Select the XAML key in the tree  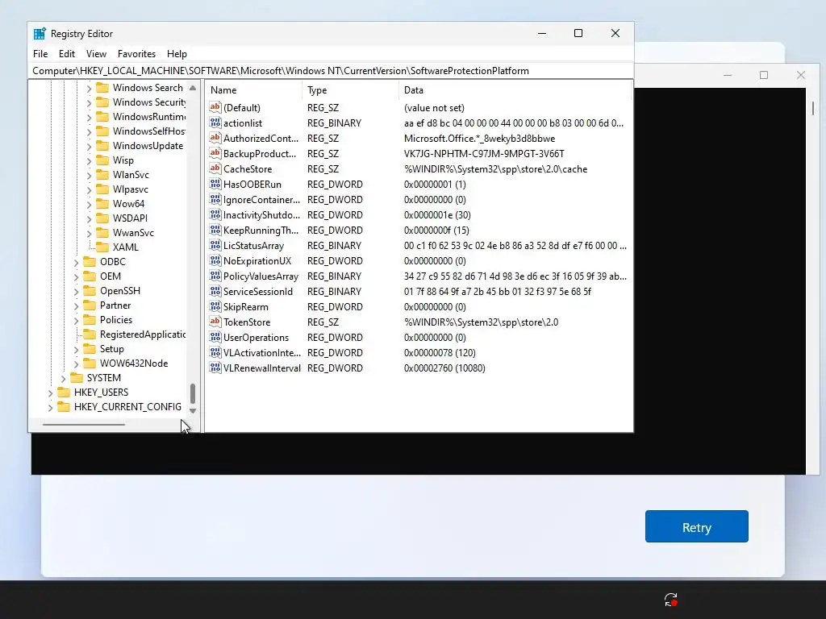pyautogui.click(x=125, y=247)
